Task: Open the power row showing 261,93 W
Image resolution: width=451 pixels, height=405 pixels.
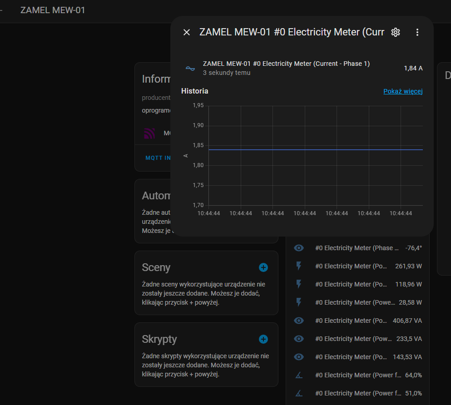Action: (358, 266)
